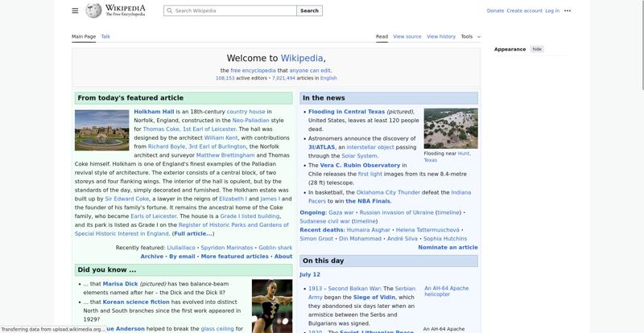This screenshot has height=333, width=644.
Task: Select the Main Page tab
Action: pos(84,36)
